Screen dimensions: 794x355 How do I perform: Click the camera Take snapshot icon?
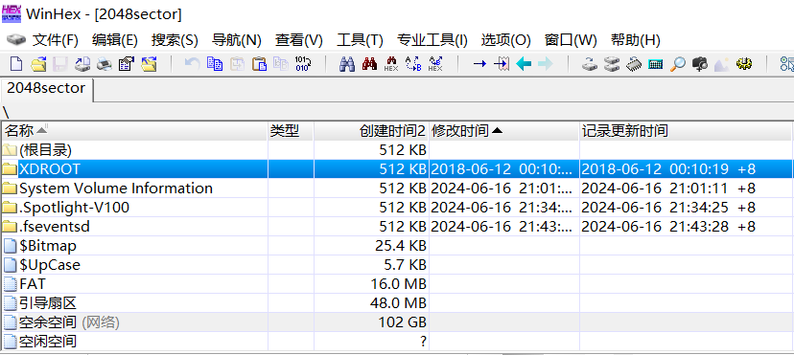pyautogui.click(x=700, y=64)
